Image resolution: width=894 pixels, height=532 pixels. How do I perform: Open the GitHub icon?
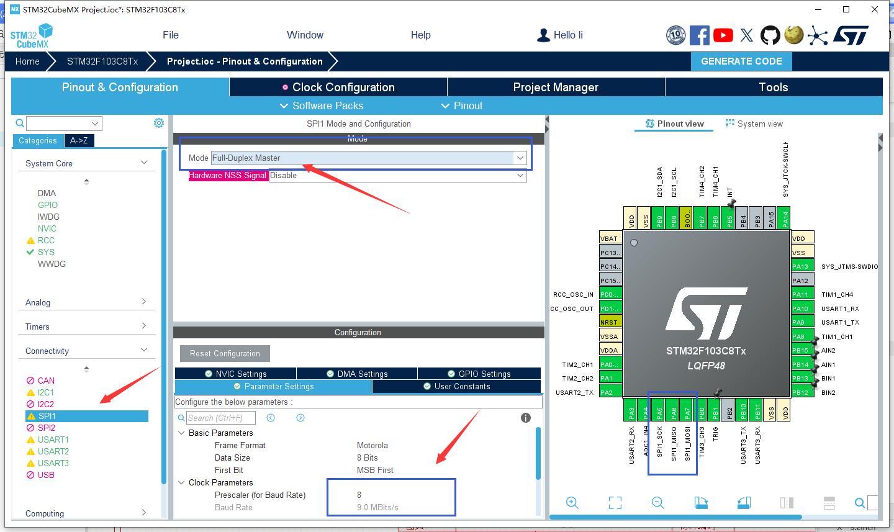(770, 35)
